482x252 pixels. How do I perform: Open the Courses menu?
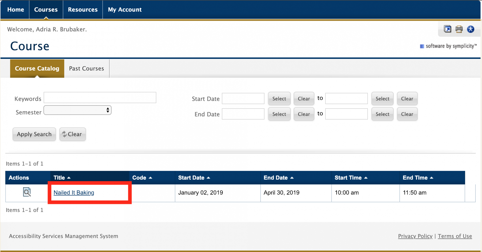pos(46,10)
